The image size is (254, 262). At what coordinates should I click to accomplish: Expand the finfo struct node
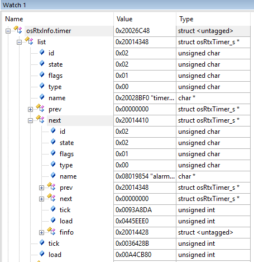[x=41, y=232]
